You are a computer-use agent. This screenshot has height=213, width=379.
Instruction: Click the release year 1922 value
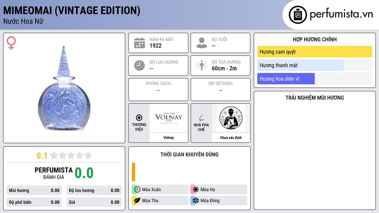tap(155, 46)
